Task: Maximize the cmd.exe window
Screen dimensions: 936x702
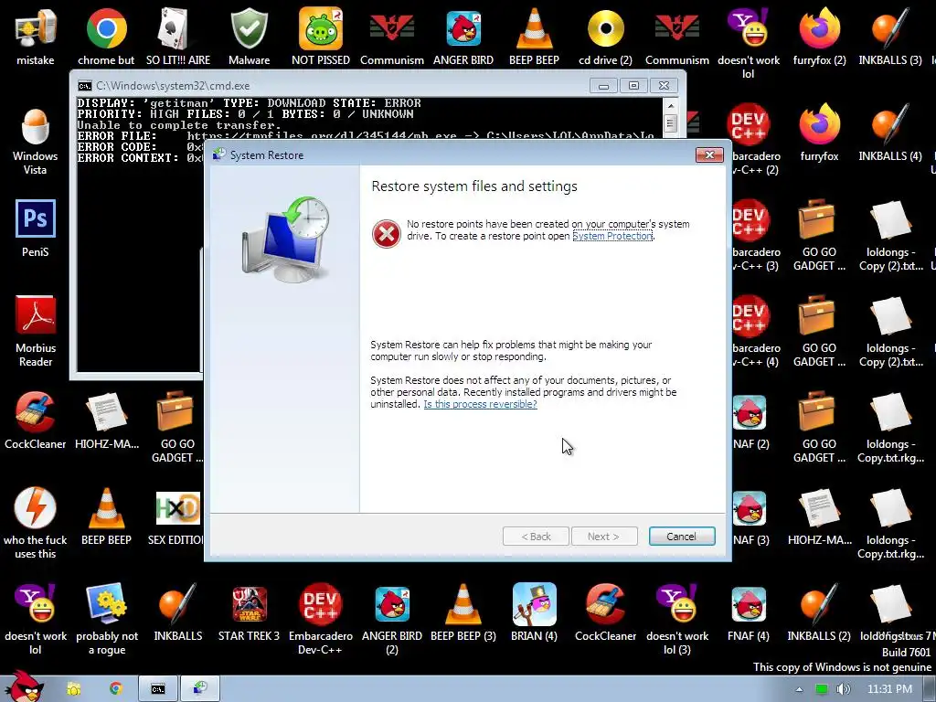Action: 633,86
